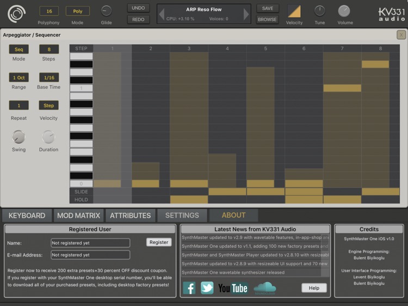Switch to the SETTINGS tab
The height and width of the screenshot is (306, 408).
click(x=182, y=216)
